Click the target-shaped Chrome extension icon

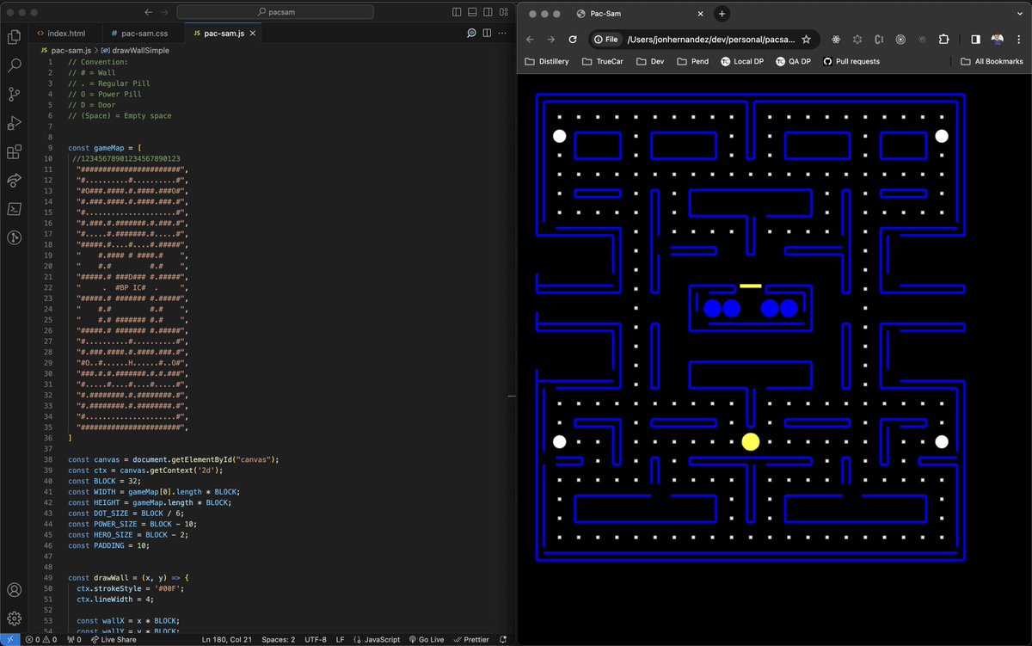click(900, 40)
